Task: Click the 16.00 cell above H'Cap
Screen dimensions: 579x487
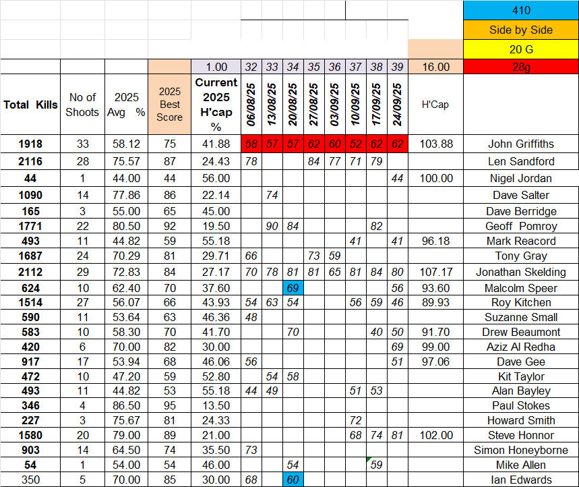Action: coord(435,67)
